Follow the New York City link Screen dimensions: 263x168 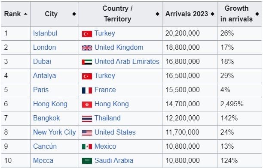click(55, 132)
